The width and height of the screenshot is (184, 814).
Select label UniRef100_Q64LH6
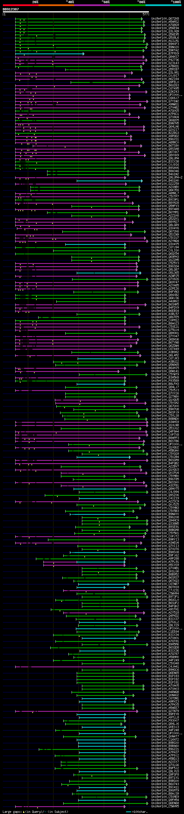165,127
